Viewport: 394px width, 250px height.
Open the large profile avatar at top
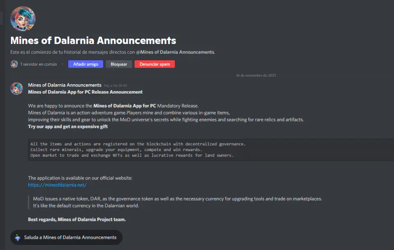(23, 19)
